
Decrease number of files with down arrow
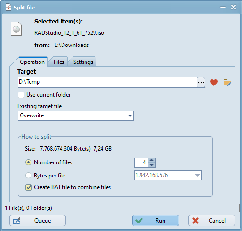(151, 165)
